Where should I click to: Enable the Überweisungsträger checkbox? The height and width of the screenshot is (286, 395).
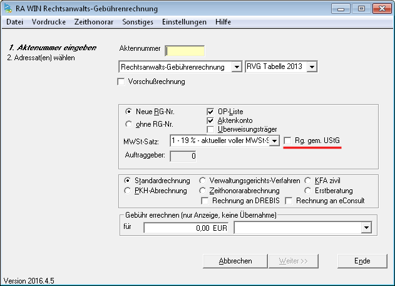[211, 129]
